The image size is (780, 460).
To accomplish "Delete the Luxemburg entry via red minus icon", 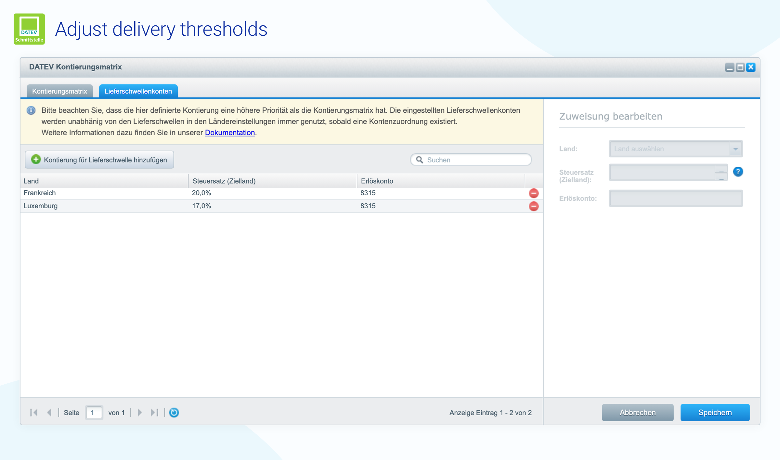I will [x=534, y=206].
